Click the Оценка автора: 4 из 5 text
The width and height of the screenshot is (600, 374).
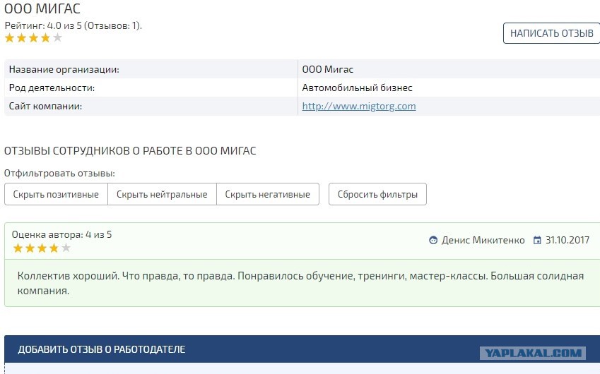(x=61, y=234)
